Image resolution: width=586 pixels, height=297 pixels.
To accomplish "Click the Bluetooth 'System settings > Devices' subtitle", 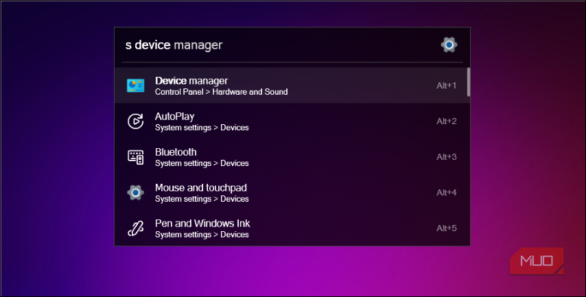I will [x=202, y=163].
